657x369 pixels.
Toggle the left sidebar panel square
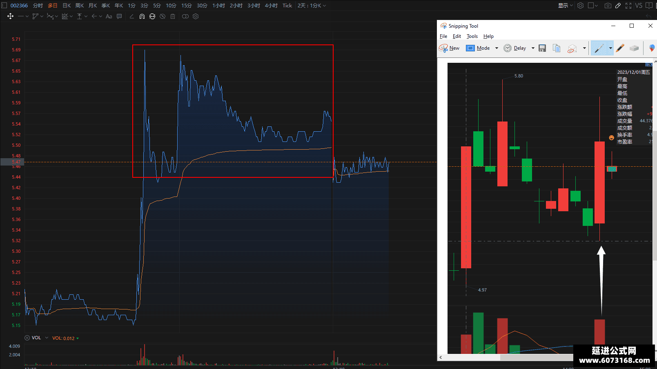[4, 6]
